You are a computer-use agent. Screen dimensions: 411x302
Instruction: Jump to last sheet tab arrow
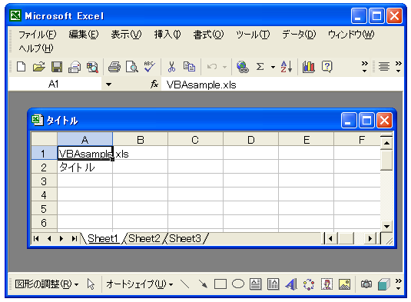[75, 238]
